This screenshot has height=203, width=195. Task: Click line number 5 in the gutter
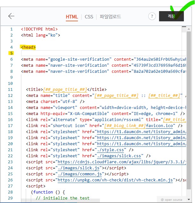click(11, 53)
